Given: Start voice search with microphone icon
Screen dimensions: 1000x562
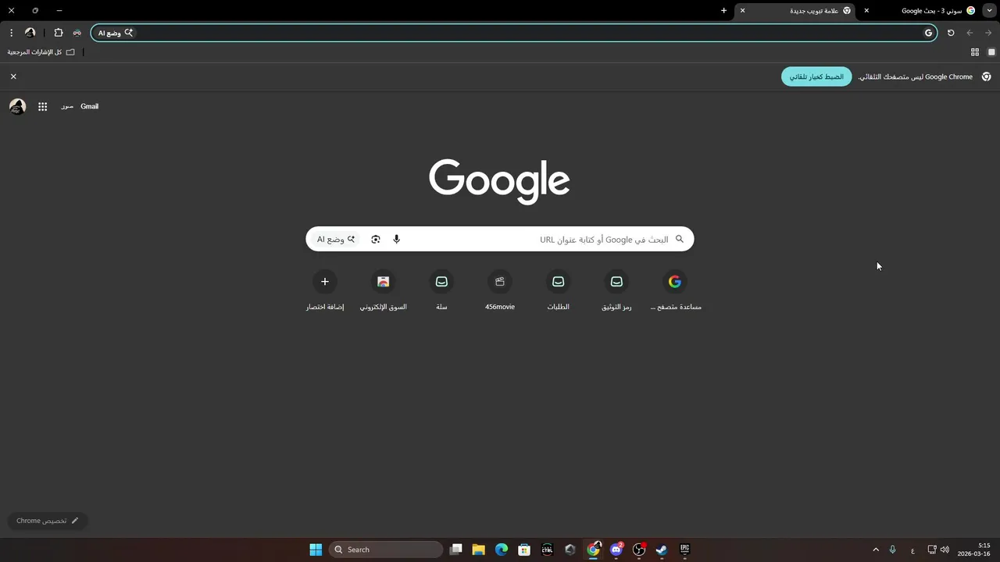Looking at the screenshot, I should 396,239.
